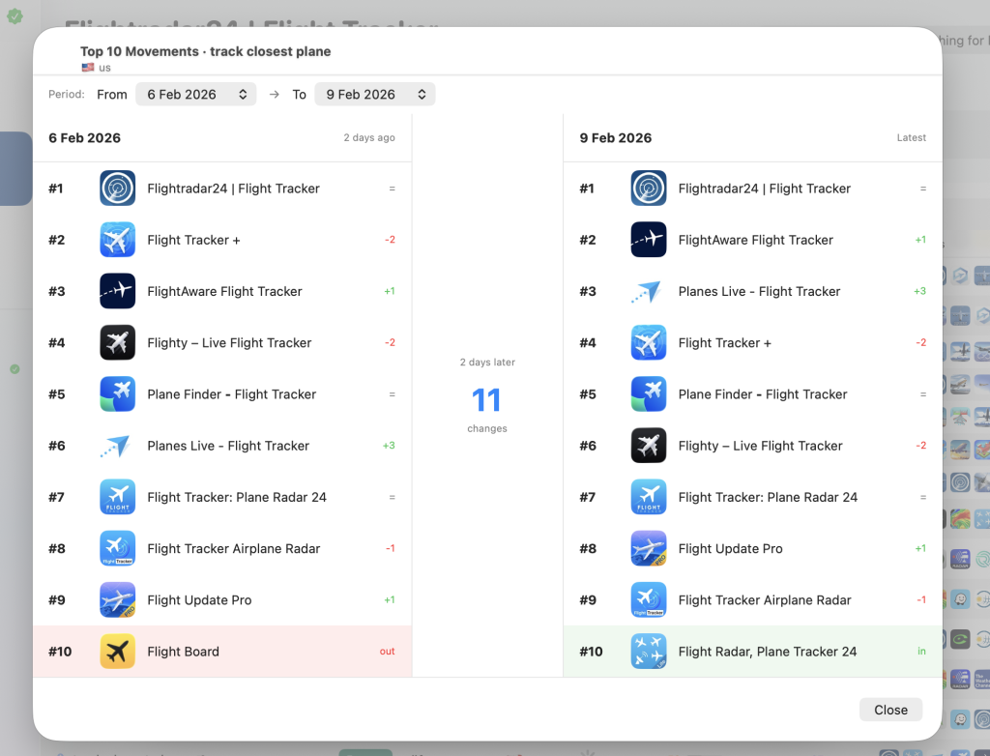
Task: Click Flight Tracker Airplane Radar icon, 9 Feb list
Action: click(649, 600)
